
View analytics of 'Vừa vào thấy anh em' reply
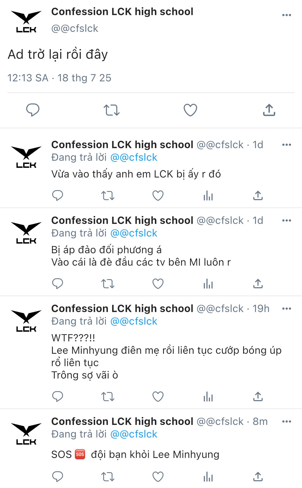(208, 196)
